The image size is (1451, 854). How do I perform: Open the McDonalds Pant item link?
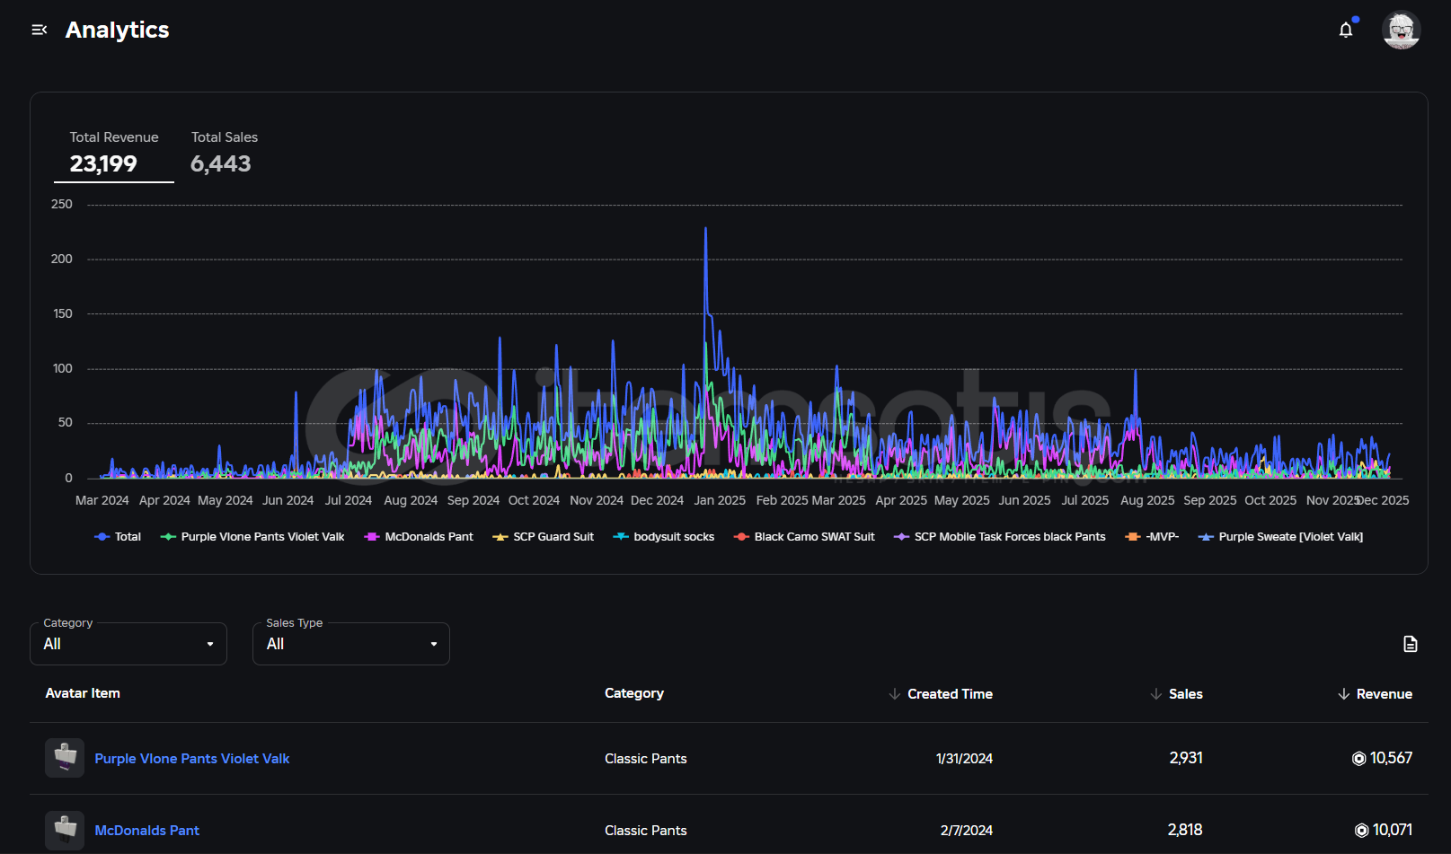[147, 831]
